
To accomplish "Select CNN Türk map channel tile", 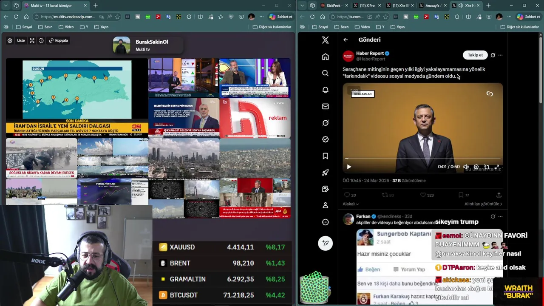I will pyautogui.click(x=77, y=98).
